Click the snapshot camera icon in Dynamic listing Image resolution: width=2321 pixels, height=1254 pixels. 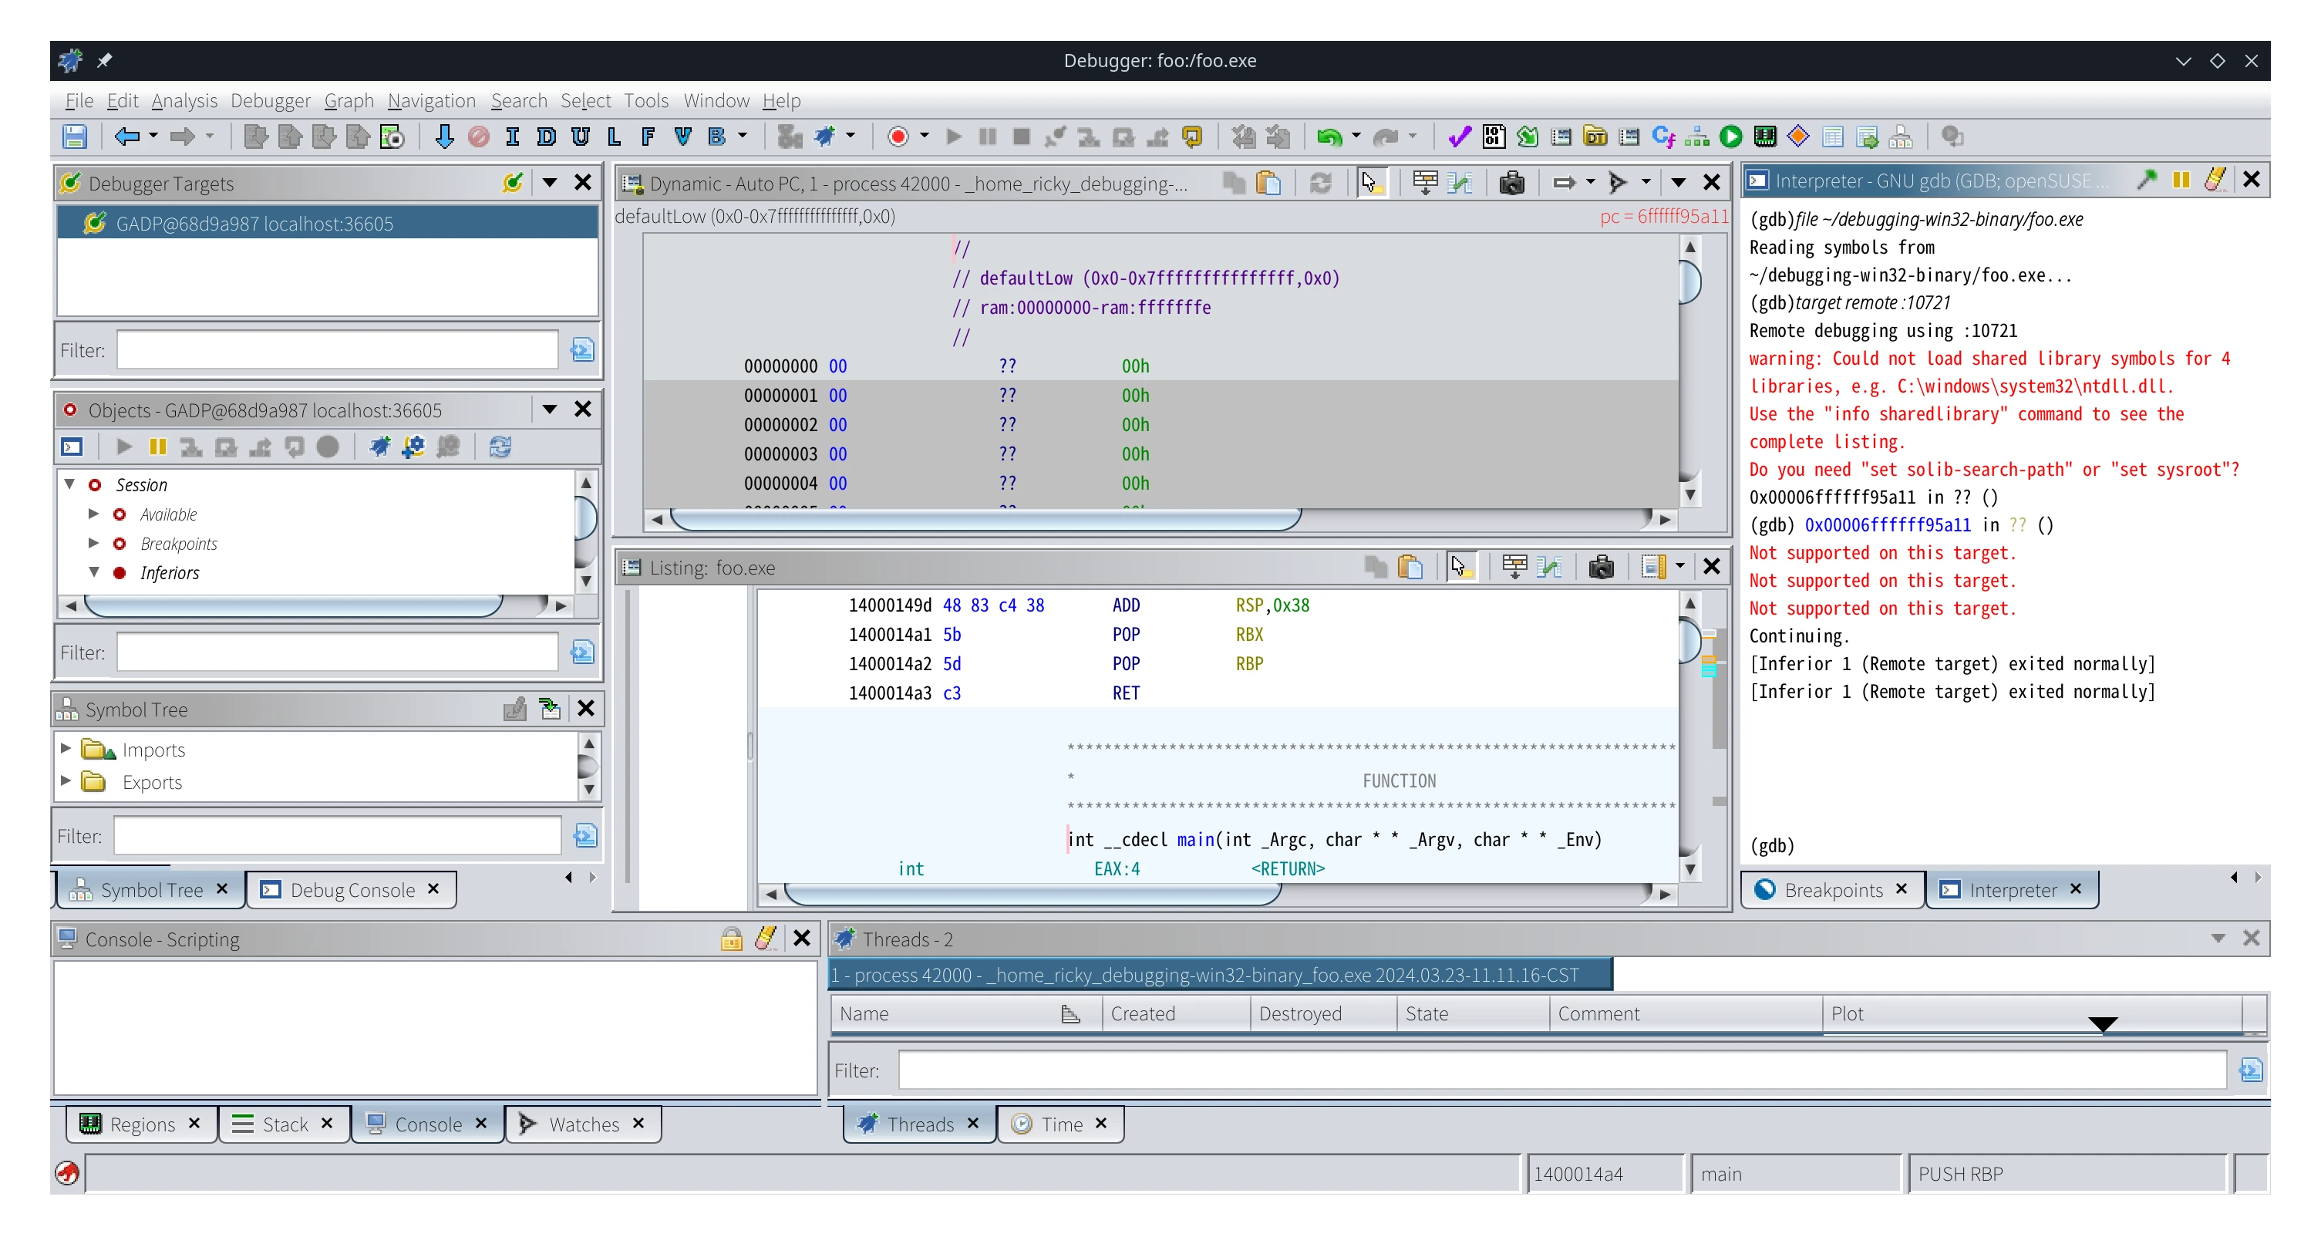[x=1511, y=183]
